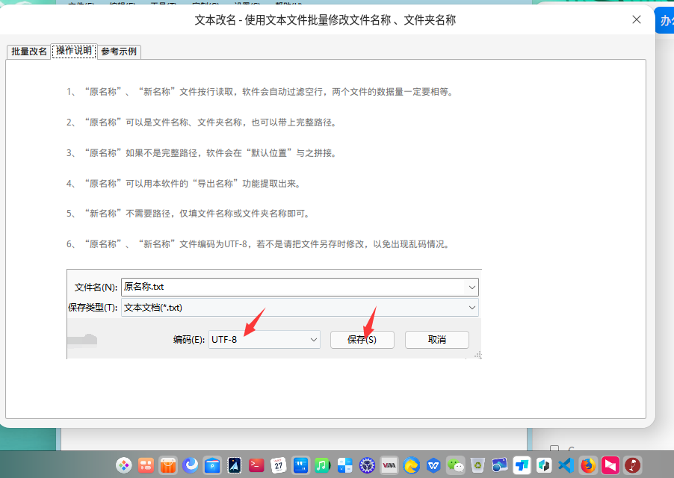Open the yellow and blue bird icon
Image resolution: width=674 pixels, height=478 pixels.
412,465
